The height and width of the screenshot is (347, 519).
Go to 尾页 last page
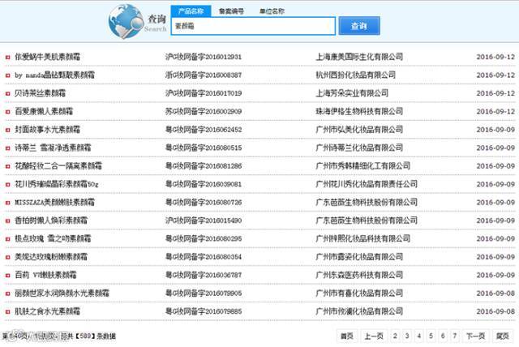[x=503, y=336]
